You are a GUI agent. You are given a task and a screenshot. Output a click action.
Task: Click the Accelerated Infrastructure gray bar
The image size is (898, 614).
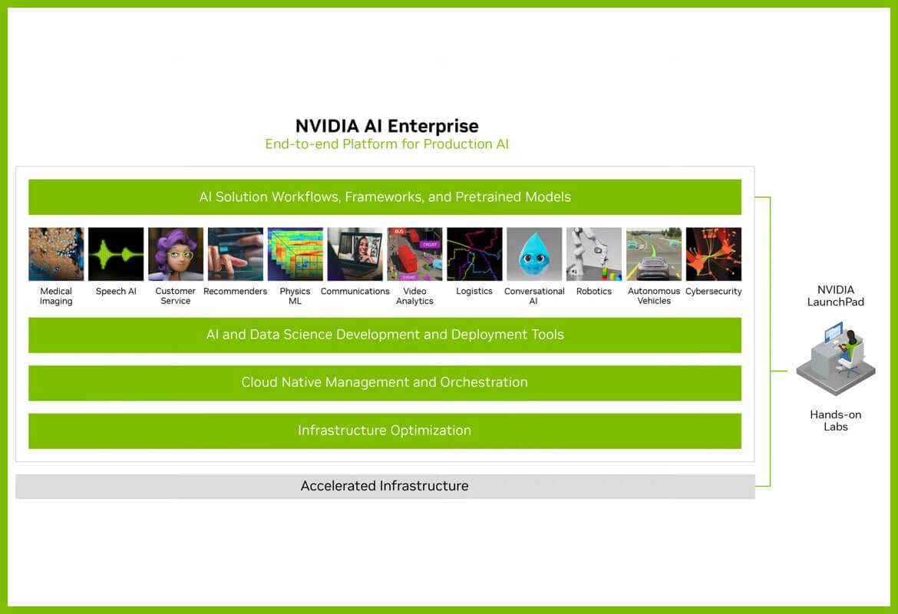pyautogui.click(x=385, y=487)
